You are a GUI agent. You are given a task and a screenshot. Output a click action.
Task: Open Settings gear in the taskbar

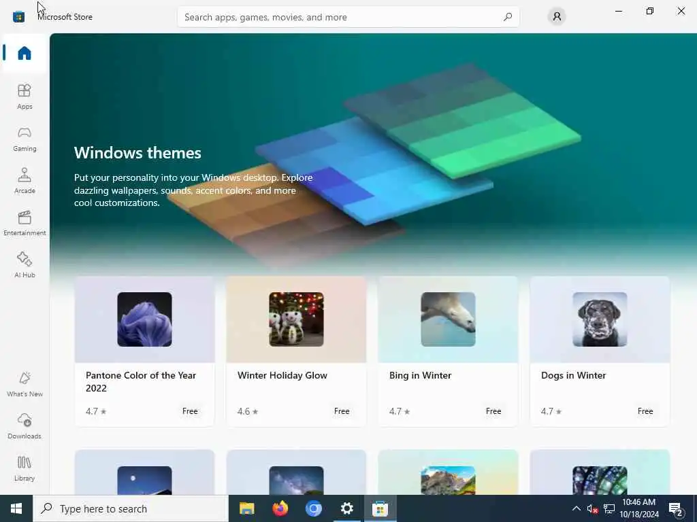(346, 508)
